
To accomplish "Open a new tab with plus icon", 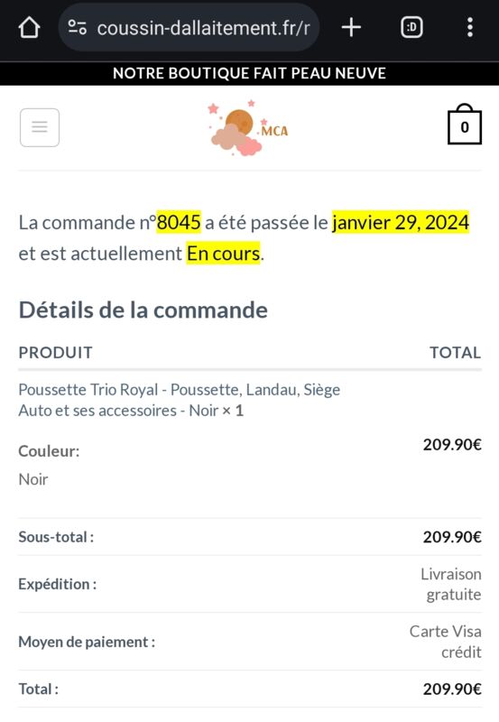I will [x=351, y=28].
